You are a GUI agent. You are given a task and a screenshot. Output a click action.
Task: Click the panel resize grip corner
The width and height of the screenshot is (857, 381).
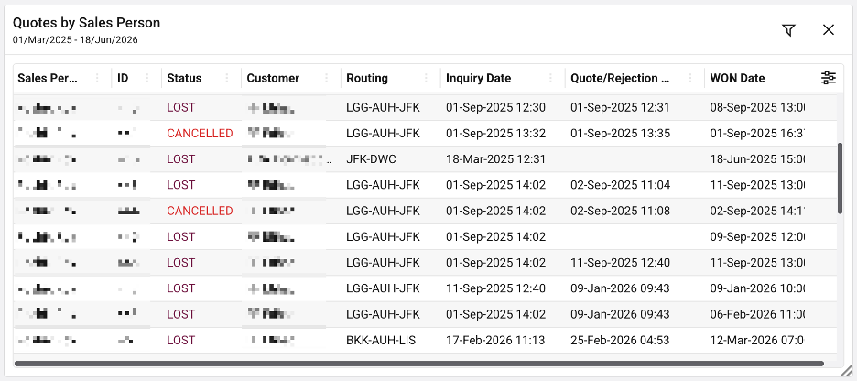point(849,373)
